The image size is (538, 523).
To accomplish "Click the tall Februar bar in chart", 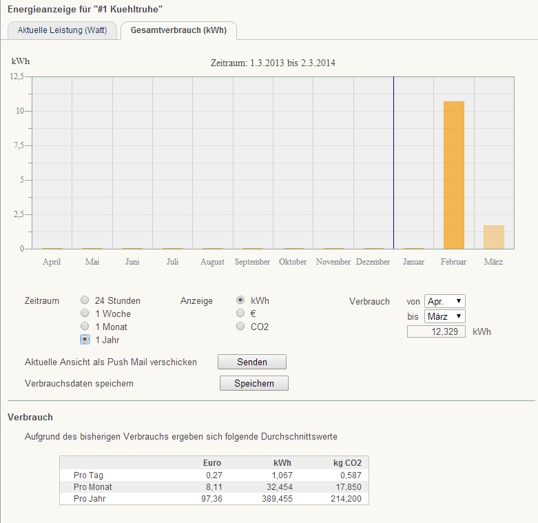I will (454, 175).
